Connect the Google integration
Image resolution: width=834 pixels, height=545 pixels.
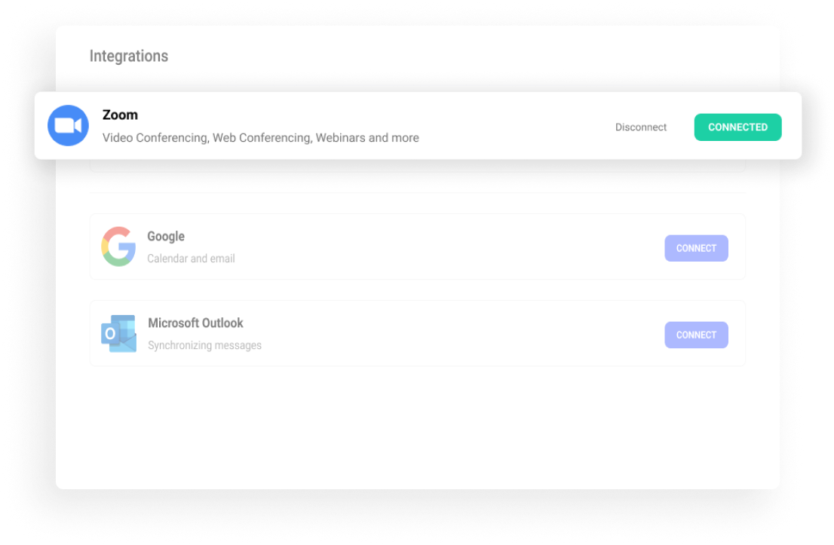coord(696,248)
